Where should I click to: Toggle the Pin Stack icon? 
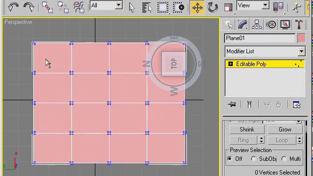232,104
